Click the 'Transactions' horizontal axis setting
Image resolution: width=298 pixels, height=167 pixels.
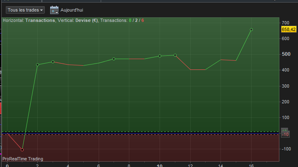pos(40,21)
